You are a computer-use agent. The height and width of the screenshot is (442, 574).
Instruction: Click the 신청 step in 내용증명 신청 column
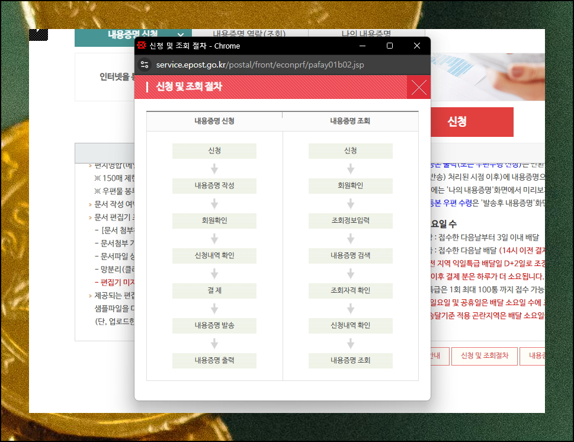pyautogui.click(x=214, y=151)
